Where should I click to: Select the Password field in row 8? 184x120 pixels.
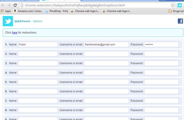click(x=162, y=110)
